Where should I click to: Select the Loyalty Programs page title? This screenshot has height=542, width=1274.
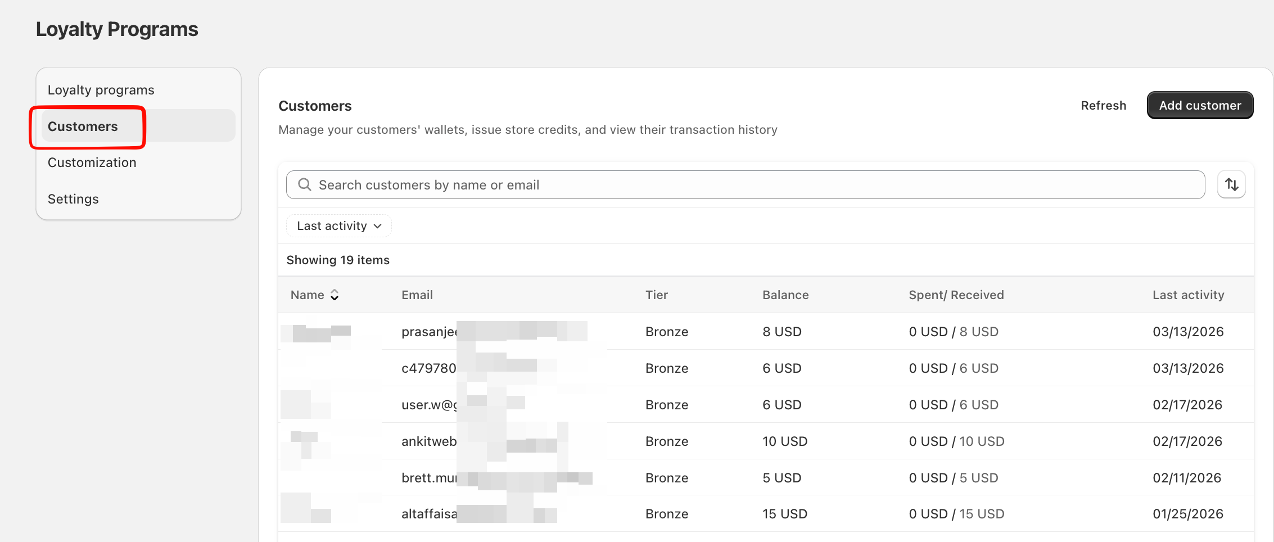(x=117, y=29)
